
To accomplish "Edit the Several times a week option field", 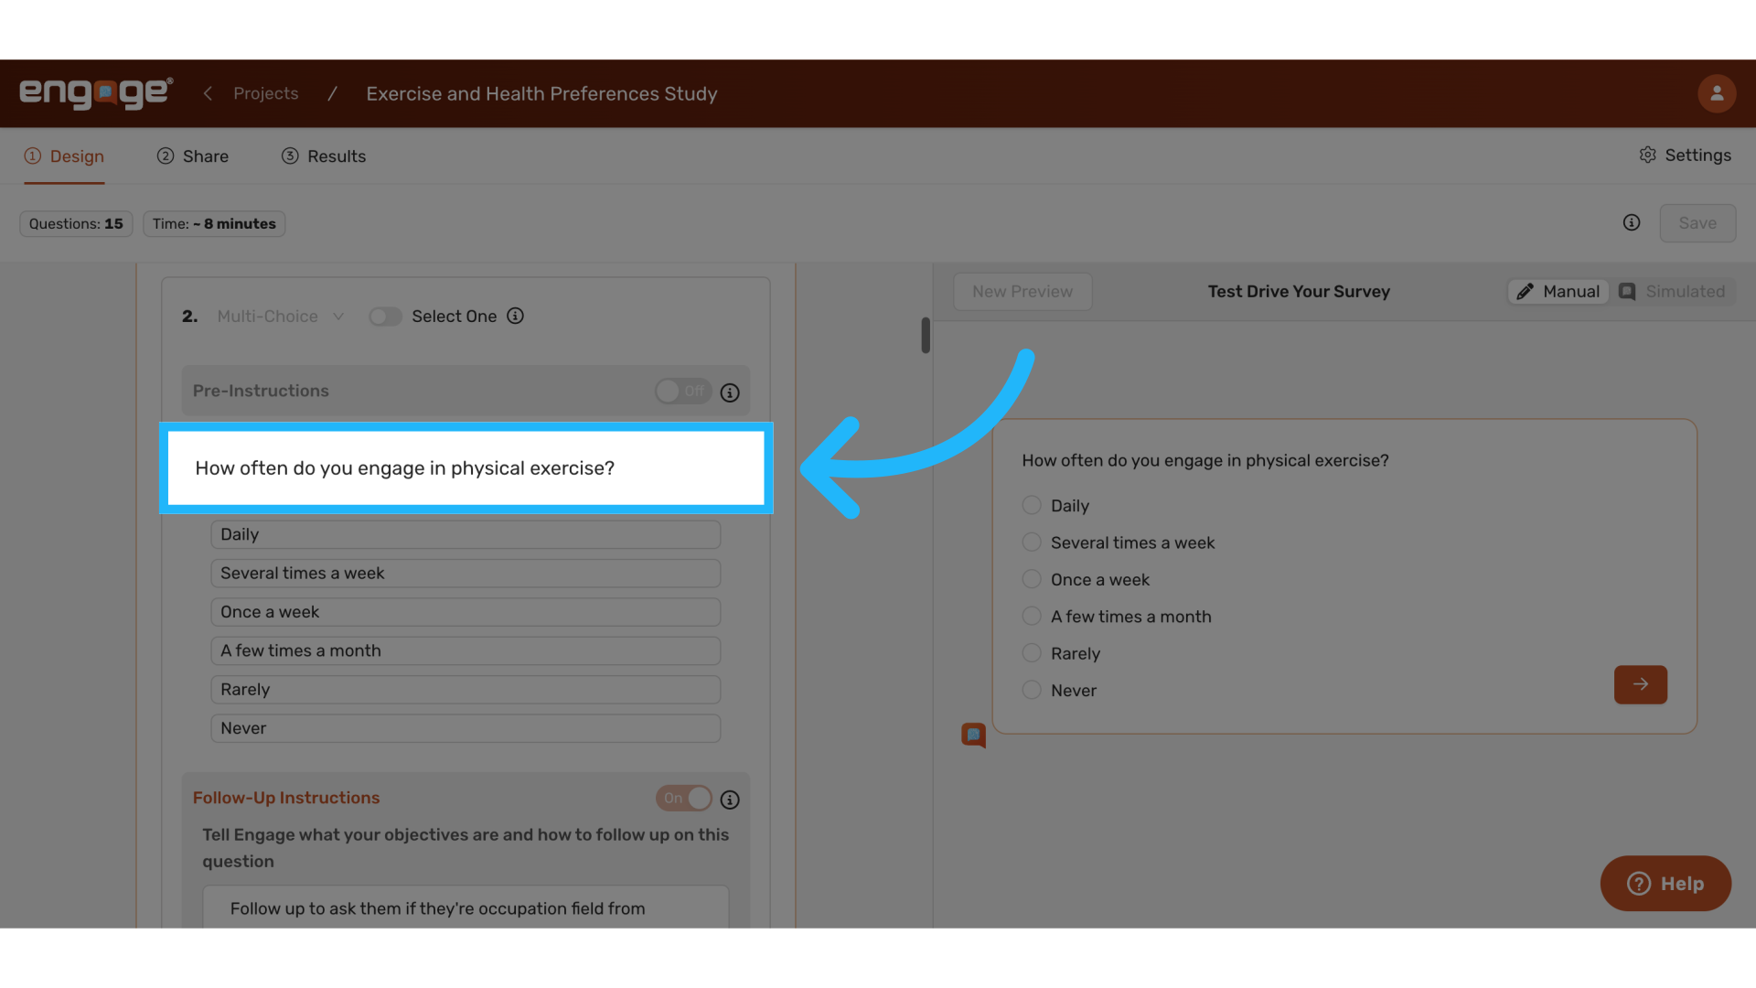I will coord(466,574).
